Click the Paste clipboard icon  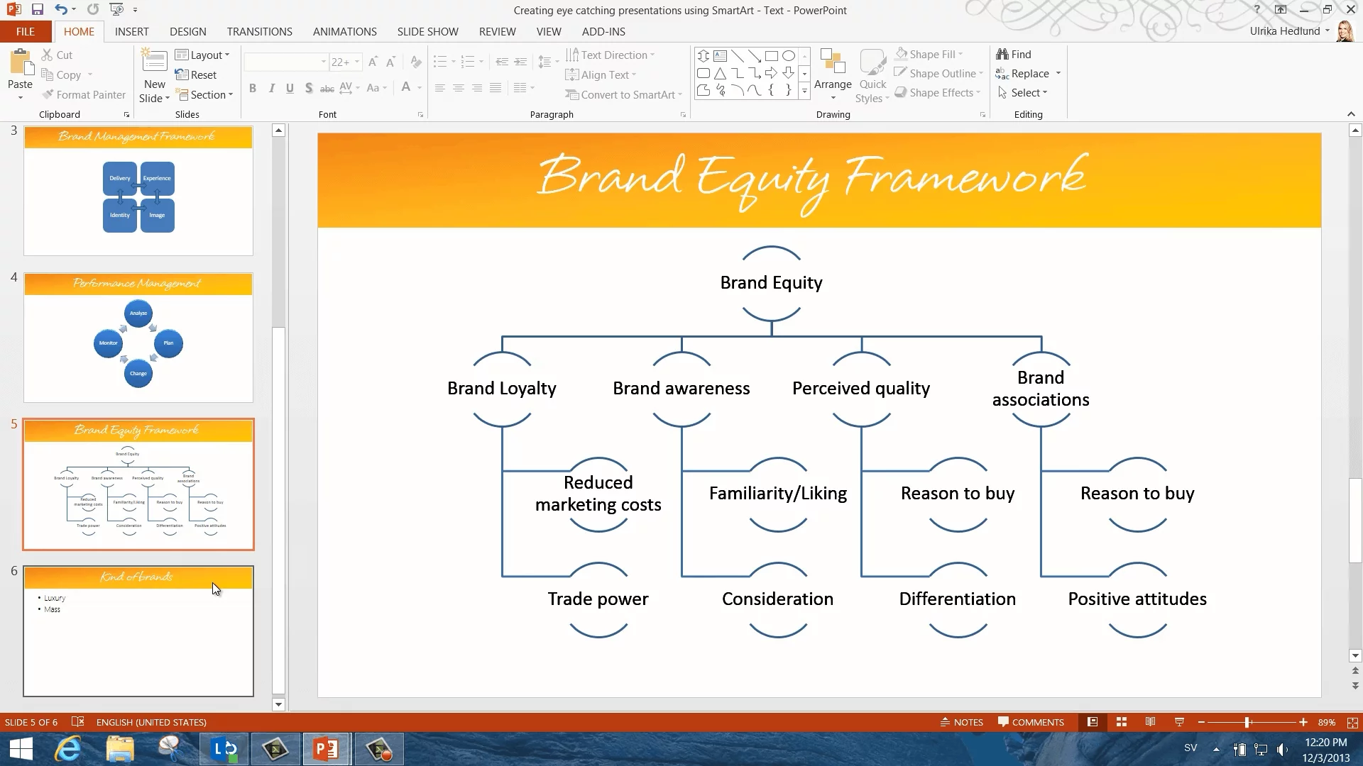click(x=20, y=64)
